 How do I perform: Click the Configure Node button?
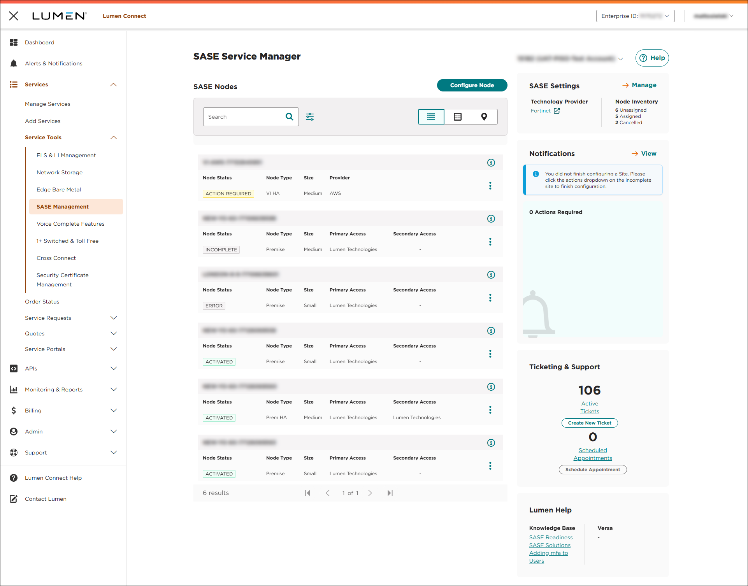[x=472, y=85]
